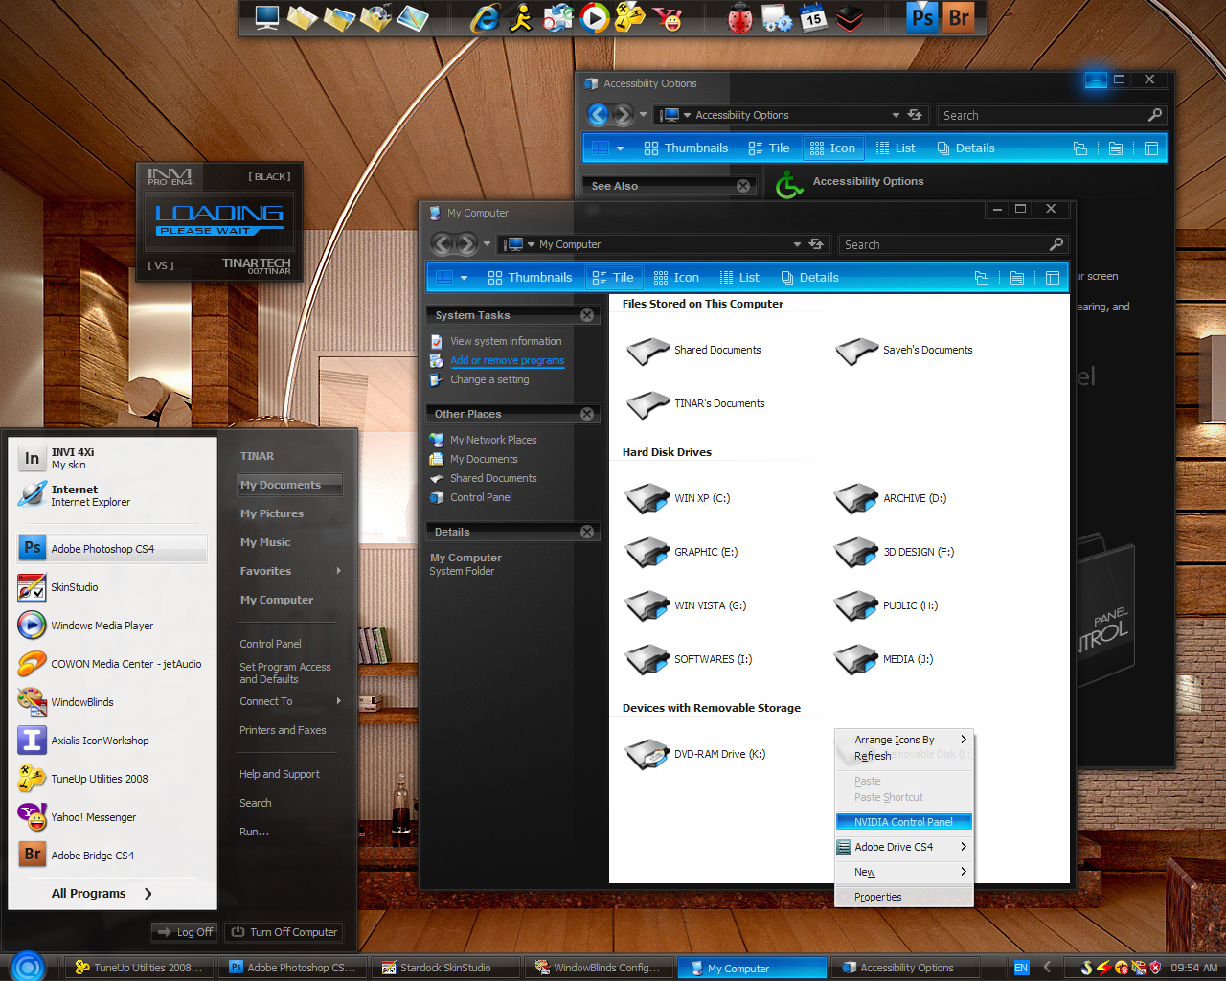Open Control Panel link under Other Places
The image size is (1226, 981).
click(x=481, y=497)
